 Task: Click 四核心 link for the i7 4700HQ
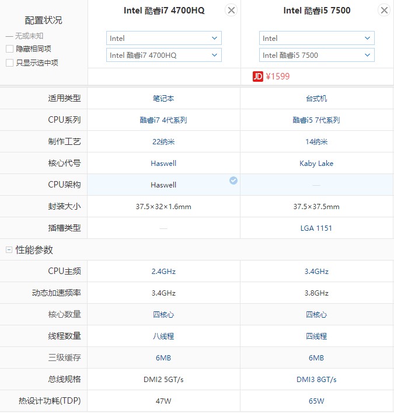click(x=163, y=314)
